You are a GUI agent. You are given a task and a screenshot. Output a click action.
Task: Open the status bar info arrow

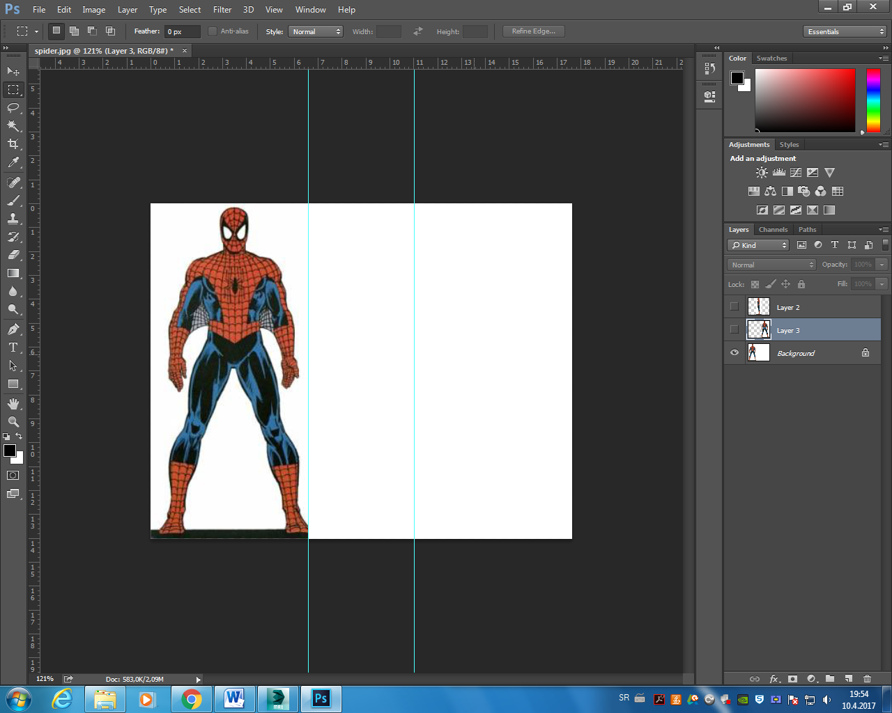coord(199,680)
